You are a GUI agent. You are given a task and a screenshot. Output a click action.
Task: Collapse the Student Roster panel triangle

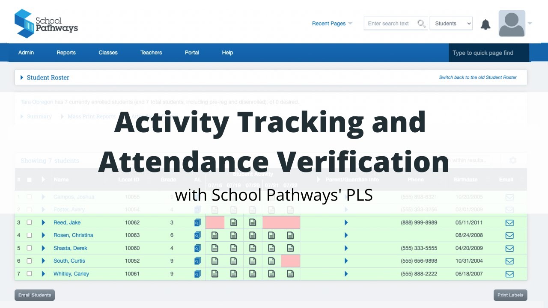pyautogui.click(x=22, y=77)
